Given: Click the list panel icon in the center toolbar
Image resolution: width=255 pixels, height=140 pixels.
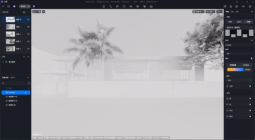Looking at the screenshot, I should pos(138,6).
